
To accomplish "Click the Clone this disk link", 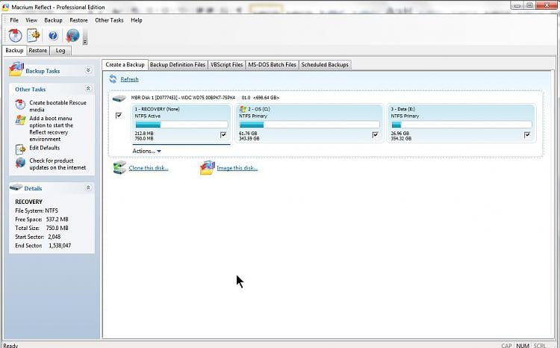I will tap(149, 168).
